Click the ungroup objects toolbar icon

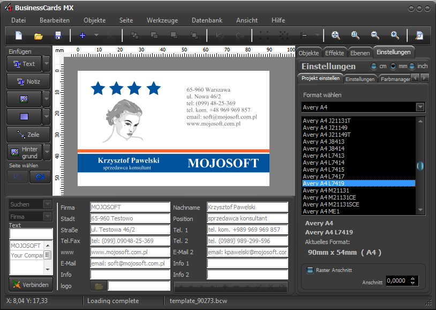click(x=284, y=35)
